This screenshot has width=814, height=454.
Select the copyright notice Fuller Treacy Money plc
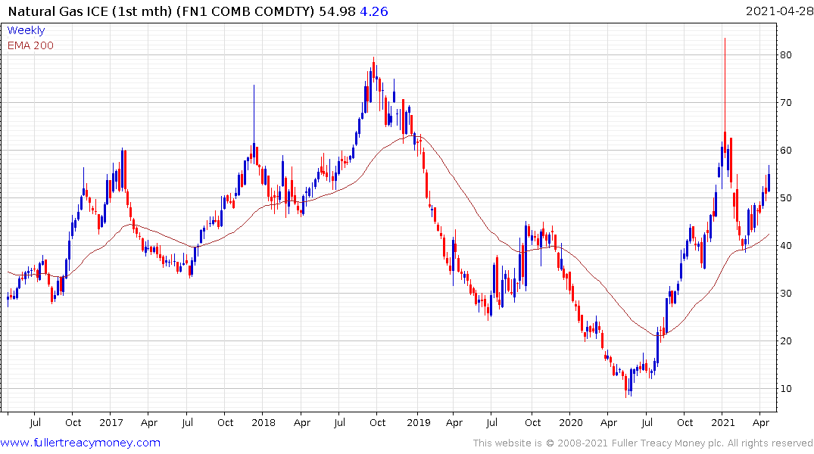click(x=643, y=443)
